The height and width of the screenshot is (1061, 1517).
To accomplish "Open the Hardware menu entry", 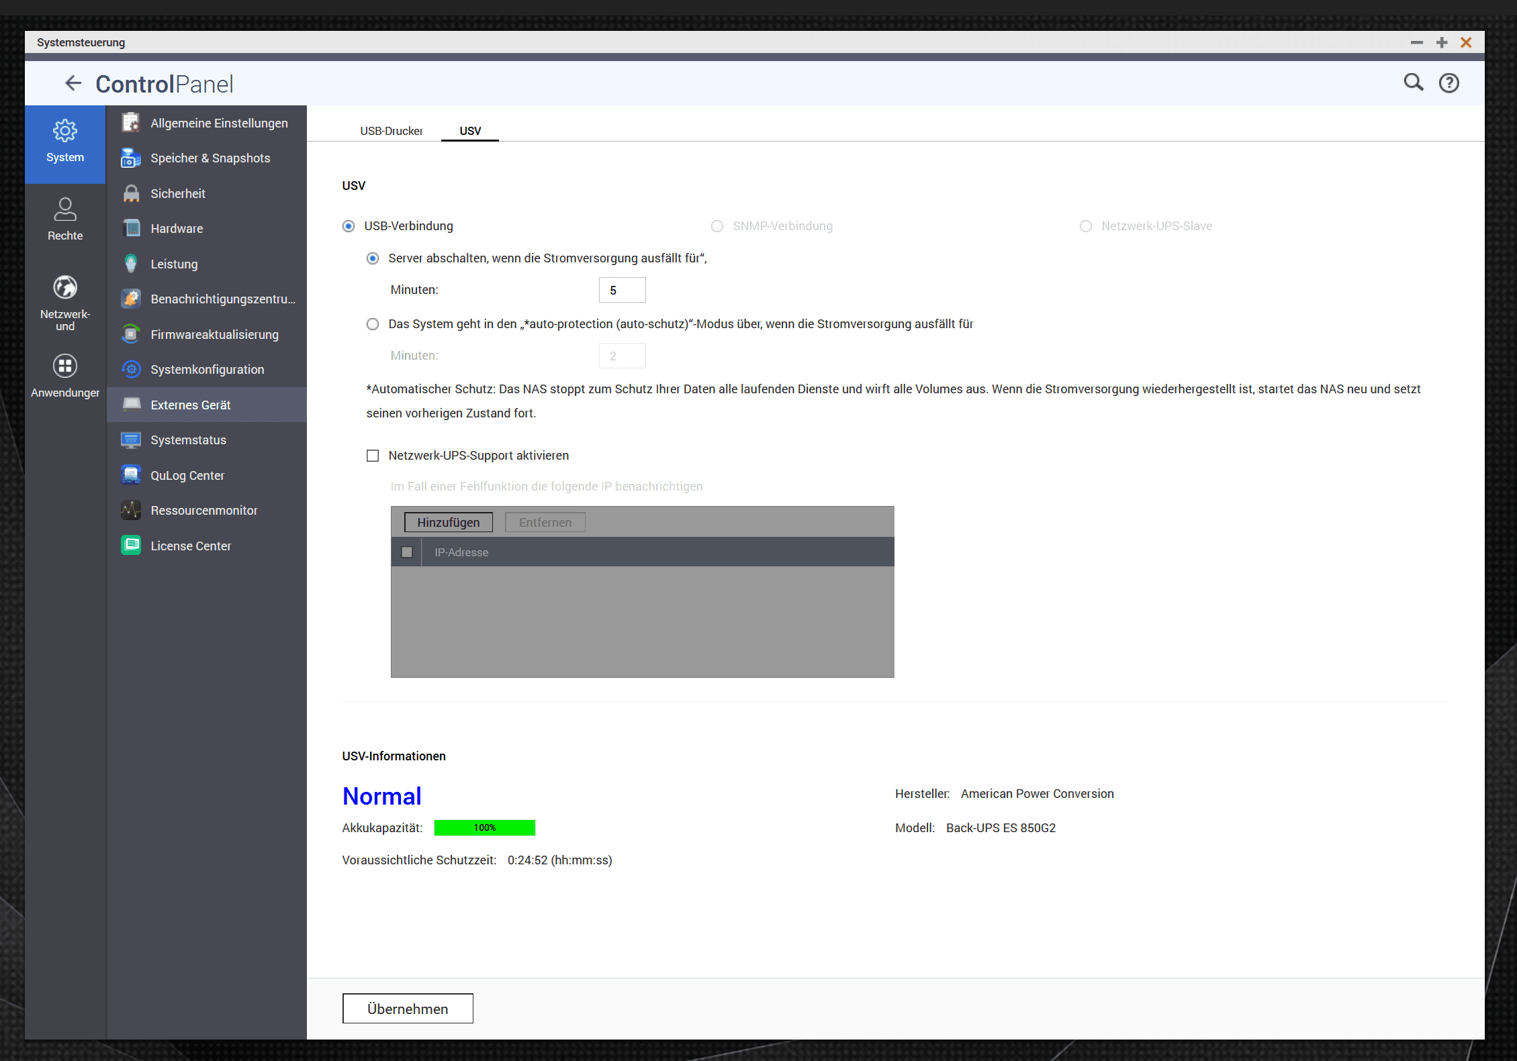I will 207,229.
